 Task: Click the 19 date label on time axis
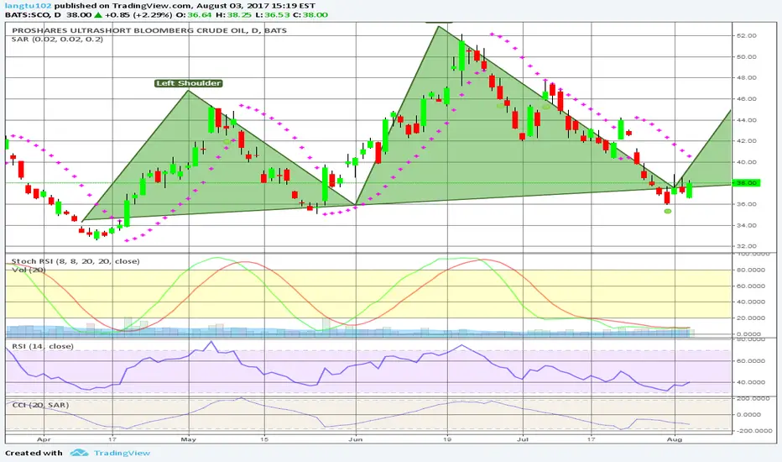pos(447,439)
